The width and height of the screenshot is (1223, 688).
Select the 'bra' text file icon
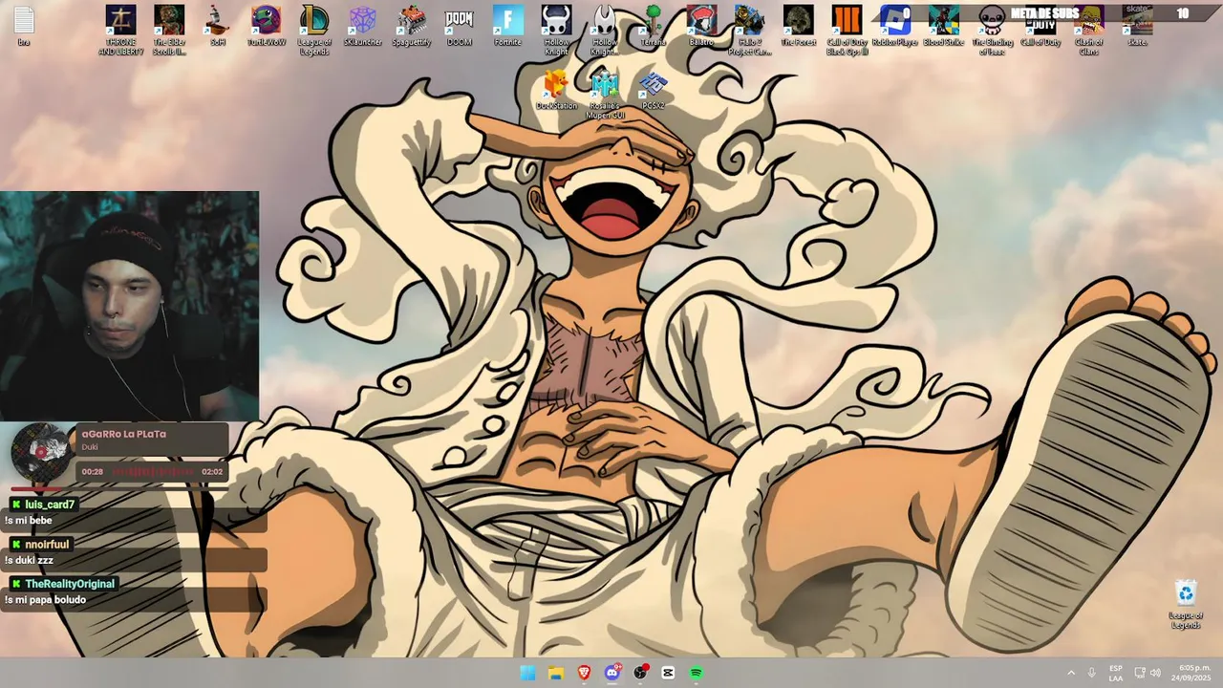[24, 26]
